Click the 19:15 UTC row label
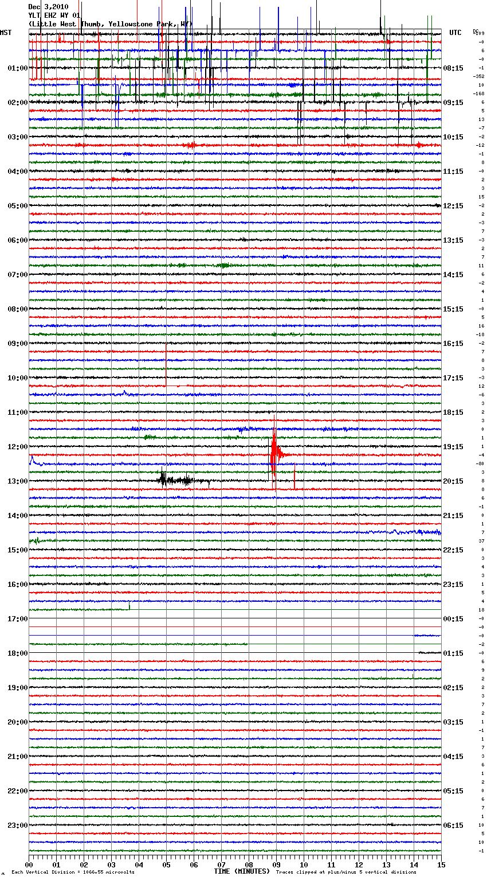 pos(453,446)
